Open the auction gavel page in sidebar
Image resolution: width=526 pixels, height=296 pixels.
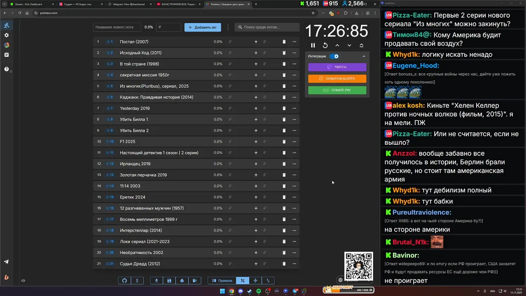click(7, 25)
